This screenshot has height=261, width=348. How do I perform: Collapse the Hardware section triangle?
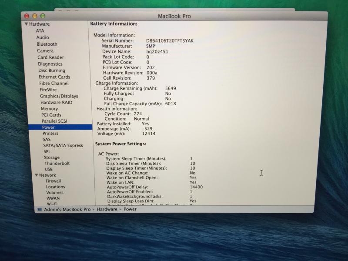click(26, 24)
